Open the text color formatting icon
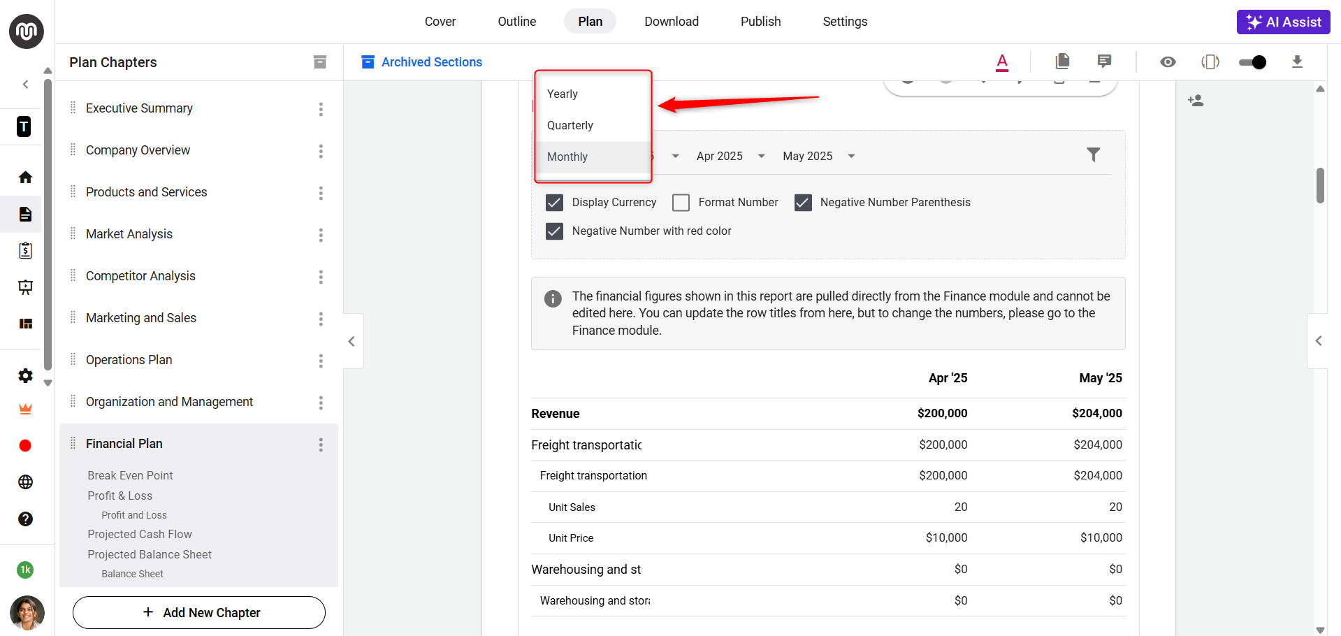The width and height of the screenshot is (1341, 636). (1002, 62)
